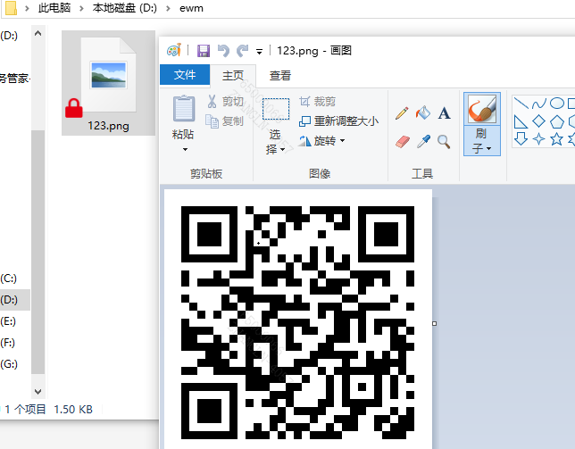Image resolution: width=575 pixels, height=449 pixels.
Task: Select the Color picker eyedropper tool
Action: (x=423, y=141)
